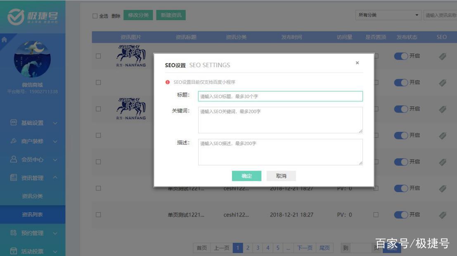Viewport: 457px width, 256px height.
Task: Expand the 基础设置 chevron
Action: click(55, 123)
